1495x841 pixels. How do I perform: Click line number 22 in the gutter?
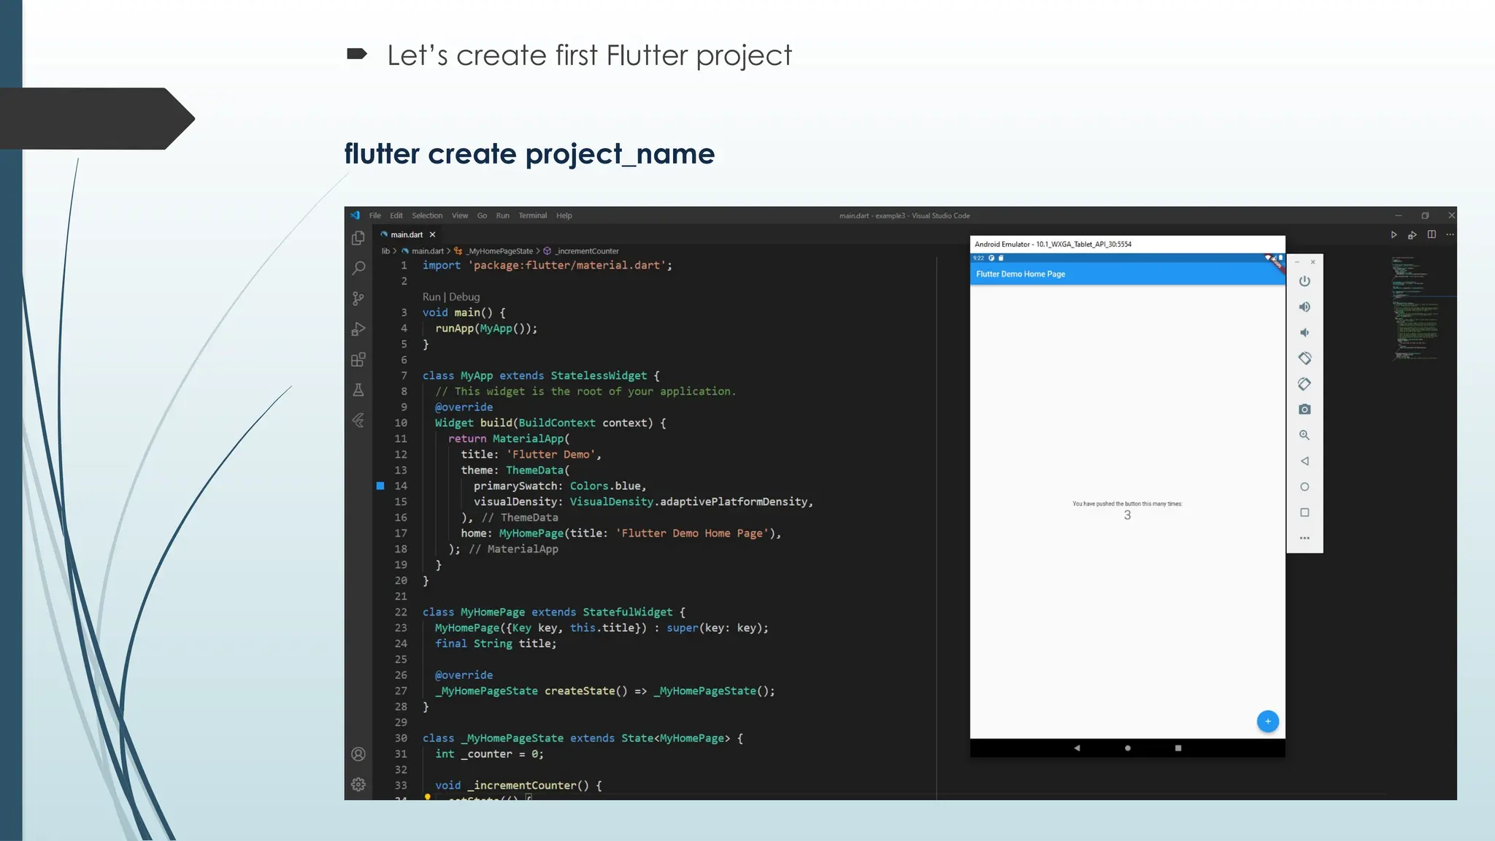(401, 612)
